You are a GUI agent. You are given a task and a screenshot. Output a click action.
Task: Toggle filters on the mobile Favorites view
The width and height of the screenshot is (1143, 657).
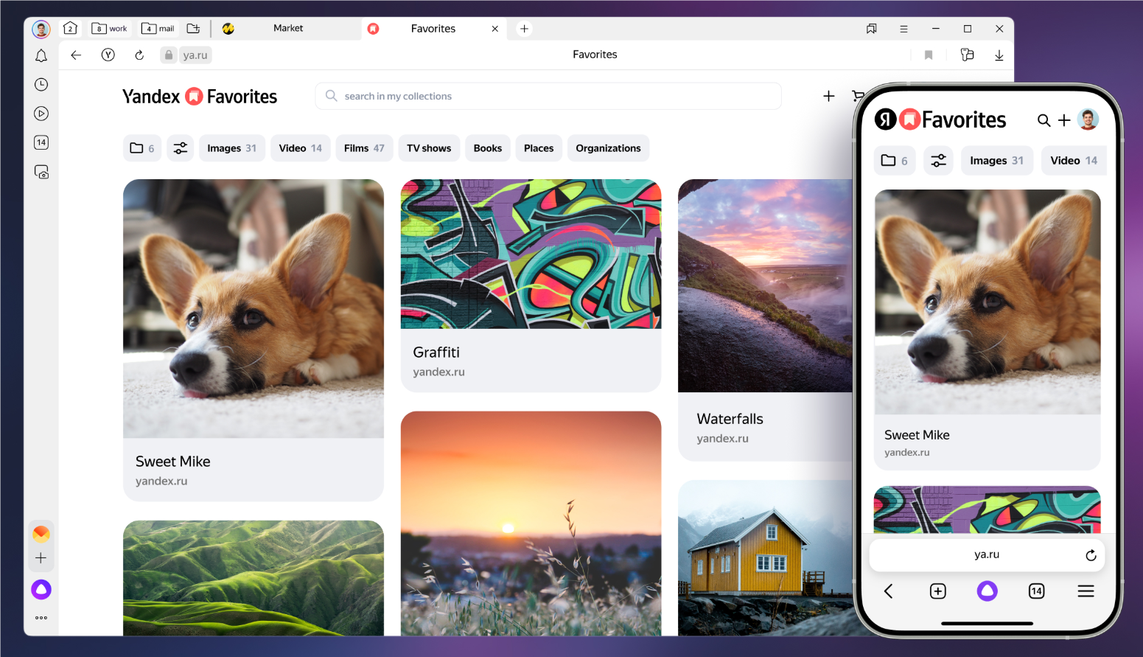click(938, 160)
